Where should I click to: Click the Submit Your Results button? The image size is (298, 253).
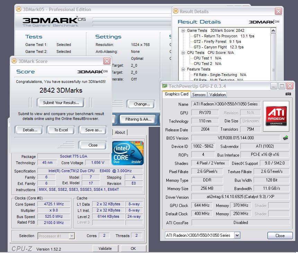point(61,103)
